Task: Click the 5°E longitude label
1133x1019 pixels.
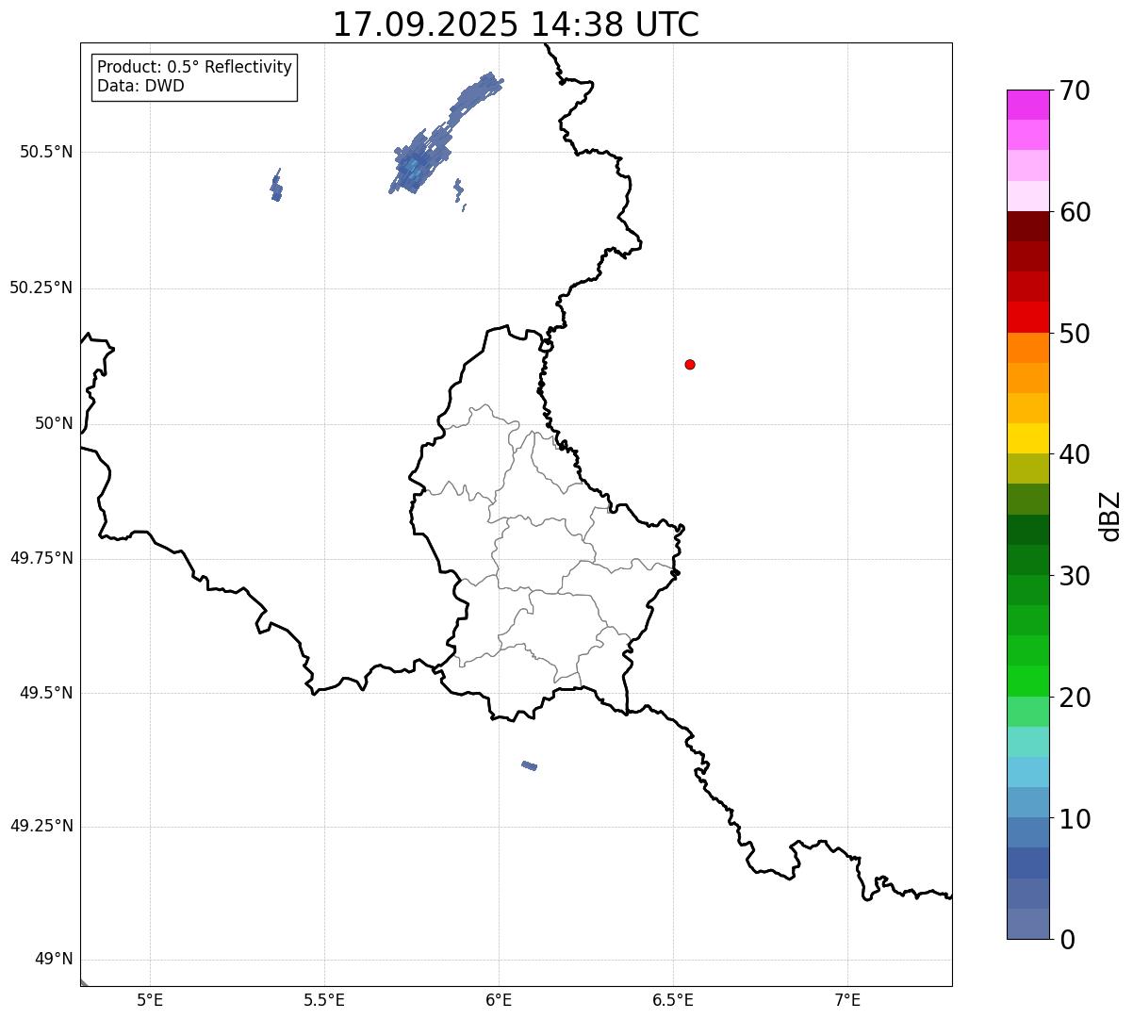Action: coord(150,1000)
